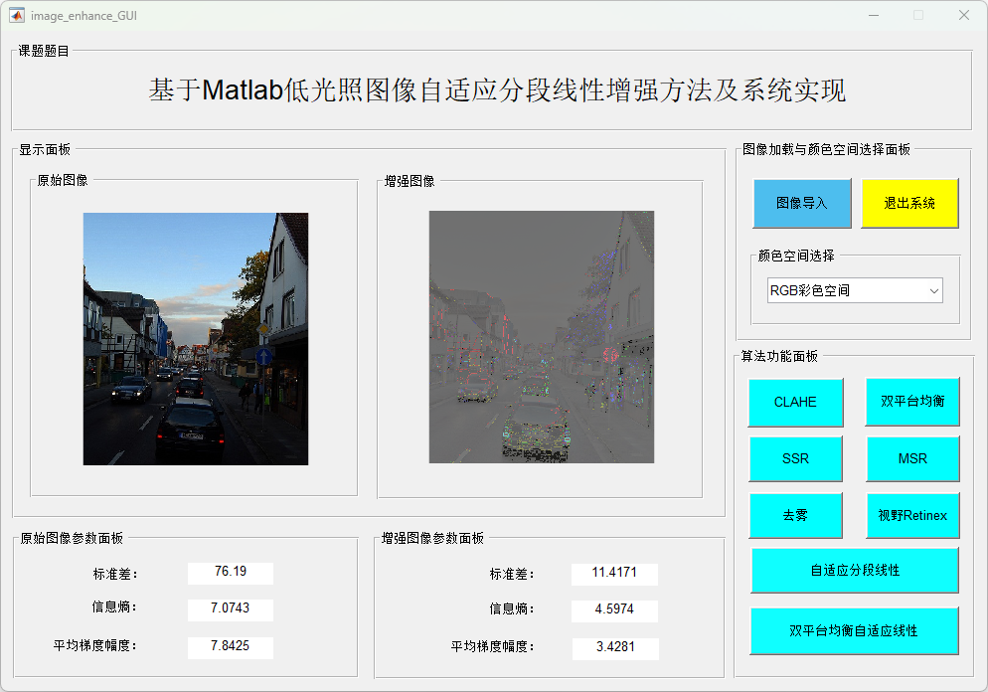
Task: Select enhanced 标准差 field showing 11.4171
Action: click(x=614, y=573)
